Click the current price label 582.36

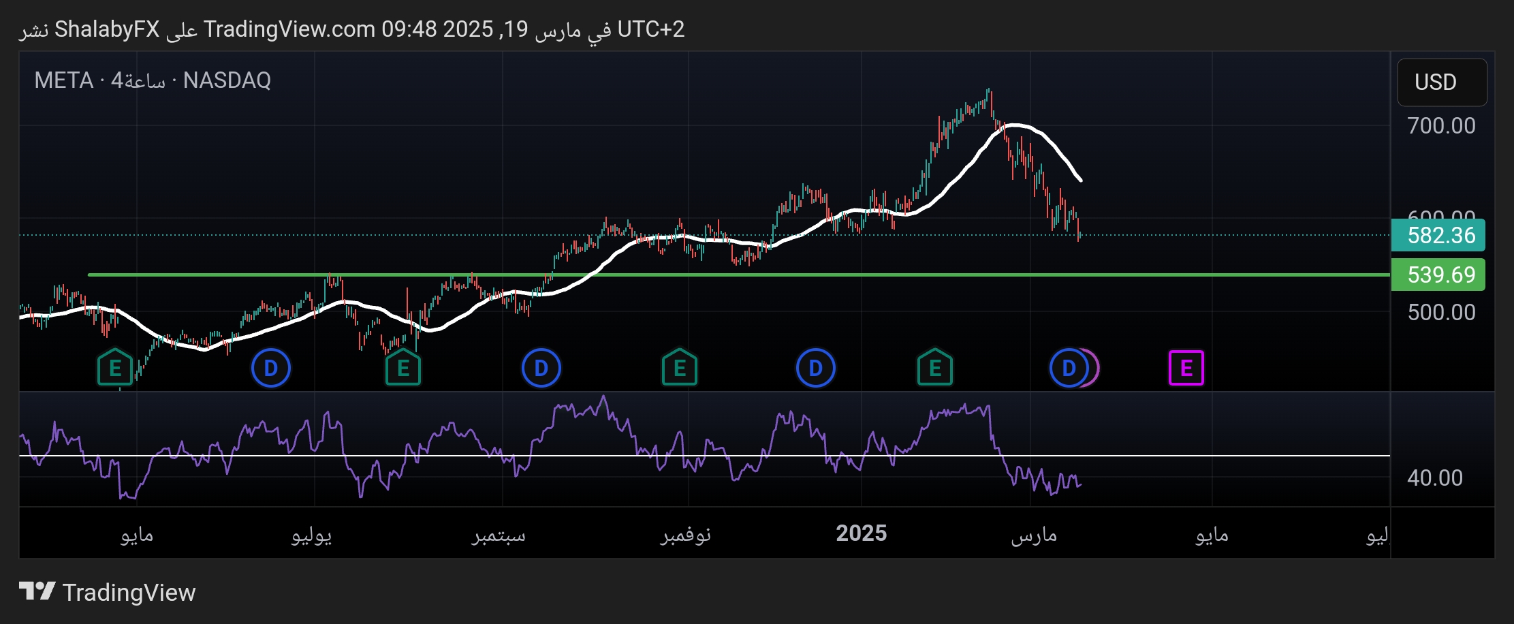[1438, 235]
